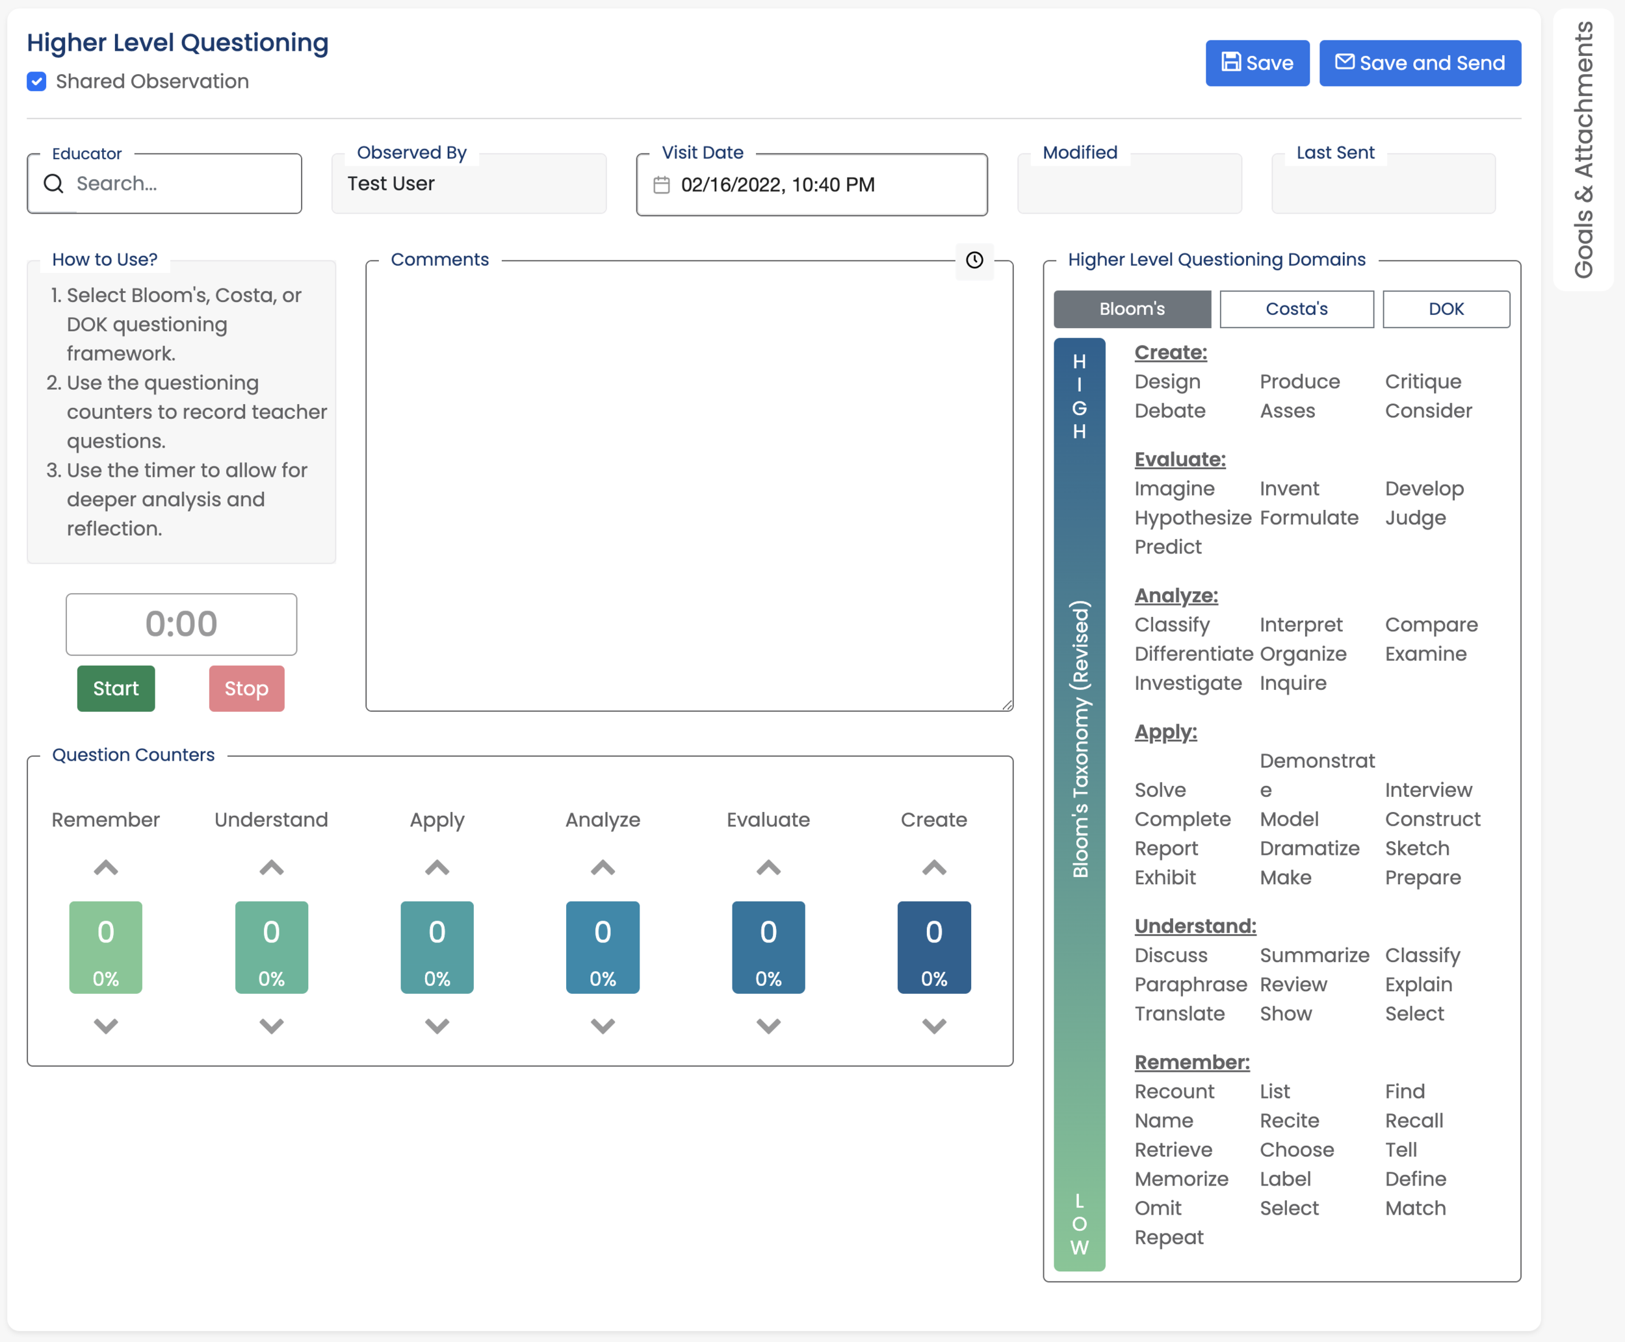Increase the Remember counter with up chevron
The height and width of the screenshot is (1342, 1625).
(x=105, y=867)
